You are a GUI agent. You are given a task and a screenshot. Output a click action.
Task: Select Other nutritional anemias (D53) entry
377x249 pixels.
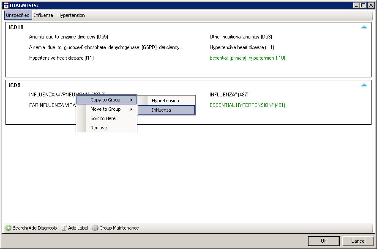[241, 37]
